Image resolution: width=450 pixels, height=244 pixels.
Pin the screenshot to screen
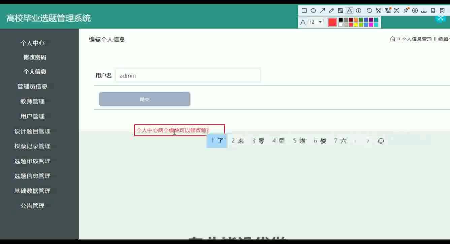click(x=406, y=10)
